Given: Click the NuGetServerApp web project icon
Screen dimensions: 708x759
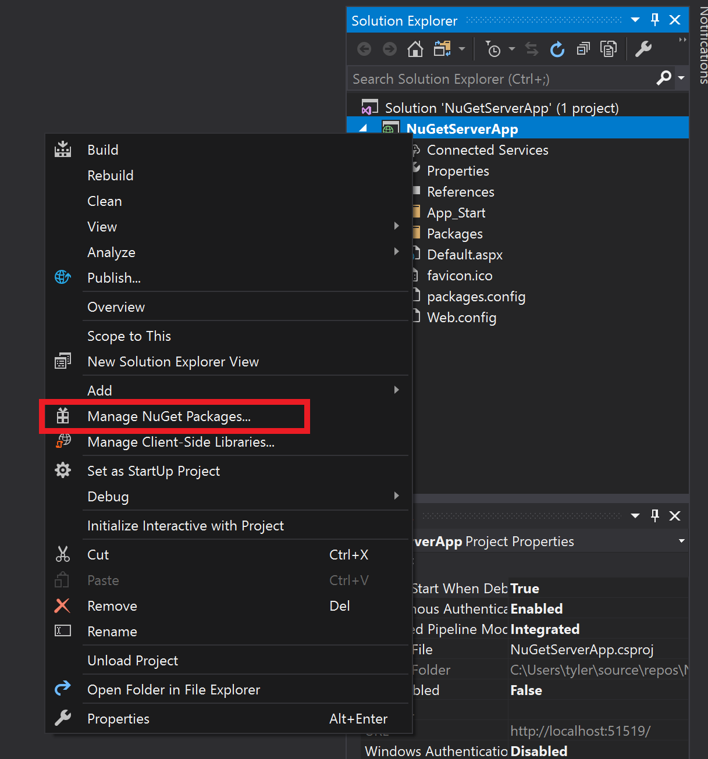Looking at the screenshot, I should coord(390,129).
